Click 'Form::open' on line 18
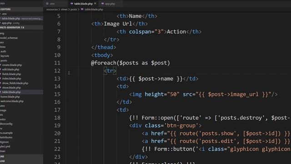 (157, 118)
